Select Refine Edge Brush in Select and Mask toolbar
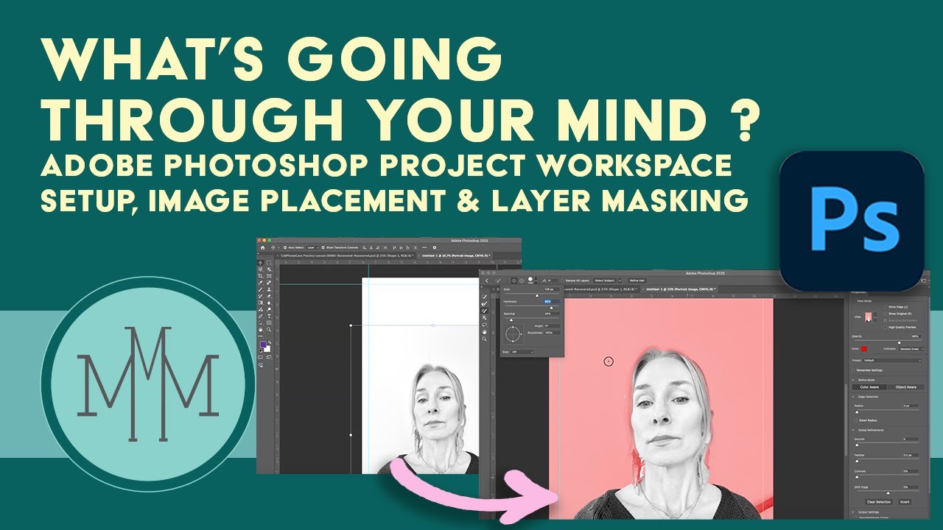943x530 pixels. click(x=485, y=304)
